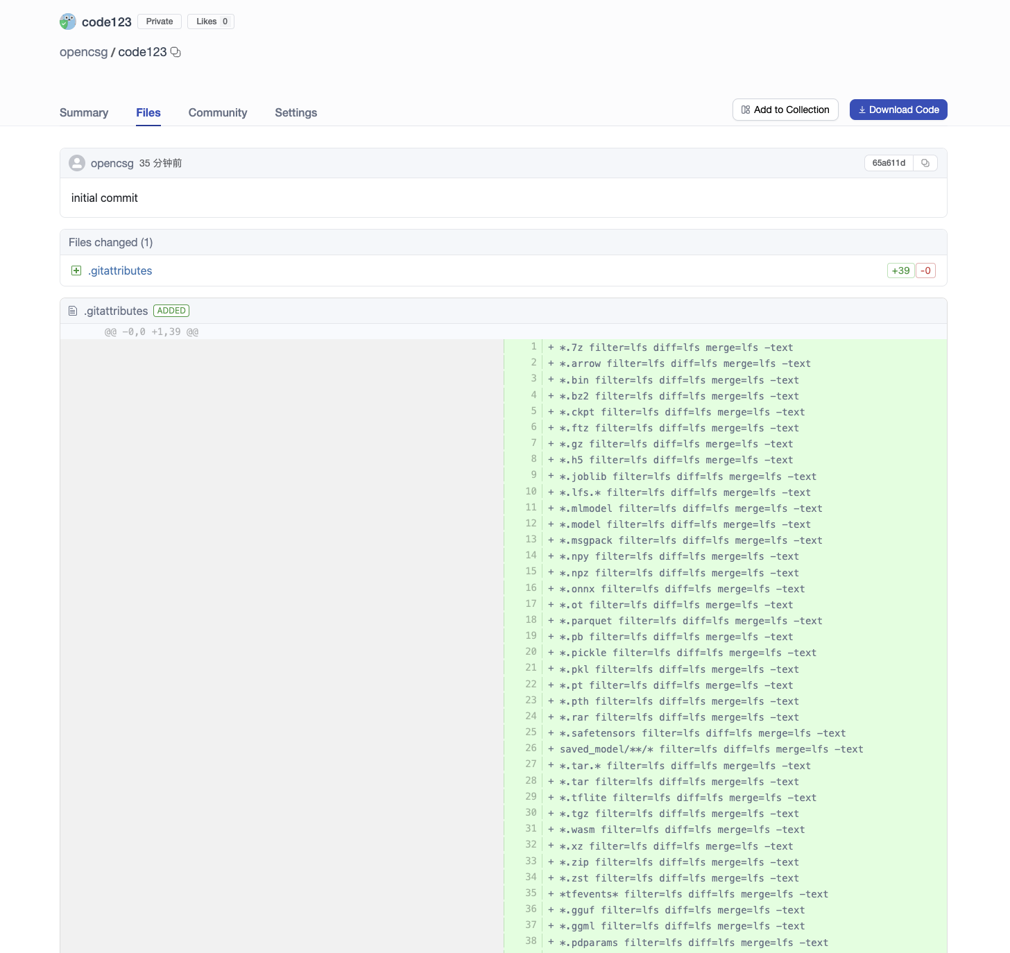Image resolution: width=1010 pixels, height=953 pixels.
Task: Open the .gitattributes file link
Action: (x=120, y=271)
